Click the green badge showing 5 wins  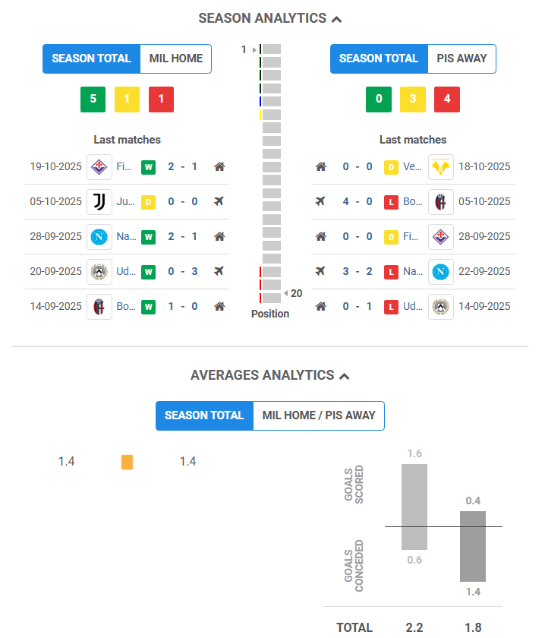[93, 99]
